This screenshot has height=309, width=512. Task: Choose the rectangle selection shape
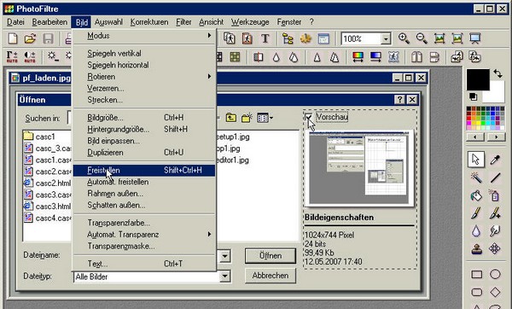477,274
